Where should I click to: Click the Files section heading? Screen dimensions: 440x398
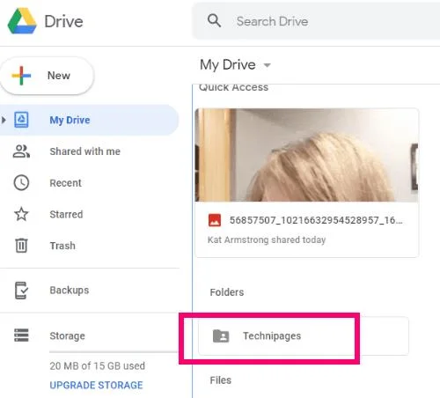221,380
